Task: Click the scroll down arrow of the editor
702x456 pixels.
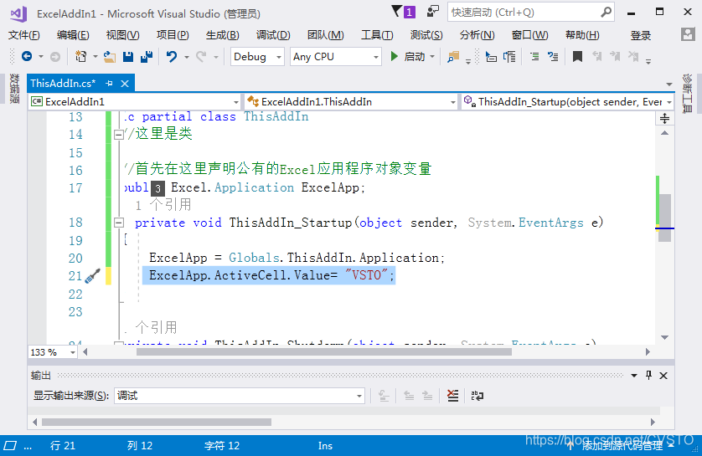Action: (x=665, y=337)
